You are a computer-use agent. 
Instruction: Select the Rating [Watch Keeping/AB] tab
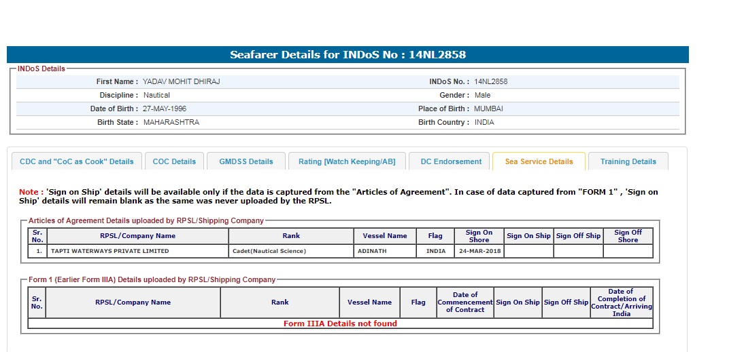click(347, 161)
